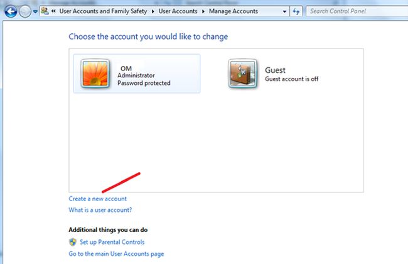The height and width of the screenshot is (264, 408).
Task: Click the Control Panel address bar icon
Action: click(x=45, y=11)
